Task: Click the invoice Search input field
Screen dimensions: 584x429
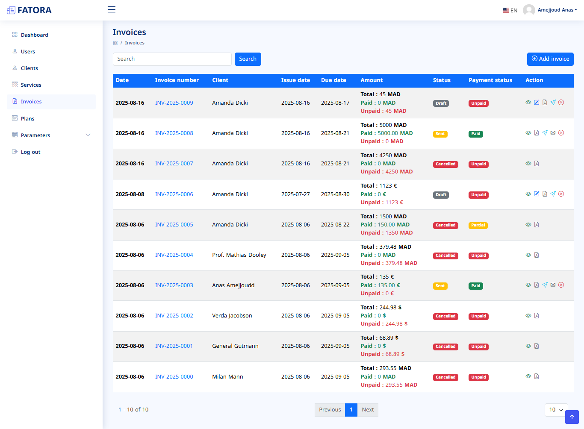Action: pyautogui.click(x=172, y=59)
